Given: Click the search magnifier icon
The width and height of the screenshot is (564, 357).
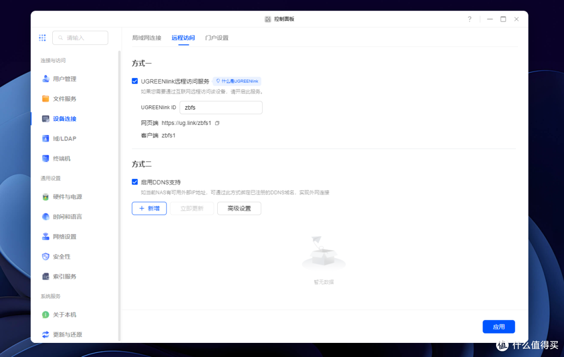Looking at the screenshot, I should point(61,38).
